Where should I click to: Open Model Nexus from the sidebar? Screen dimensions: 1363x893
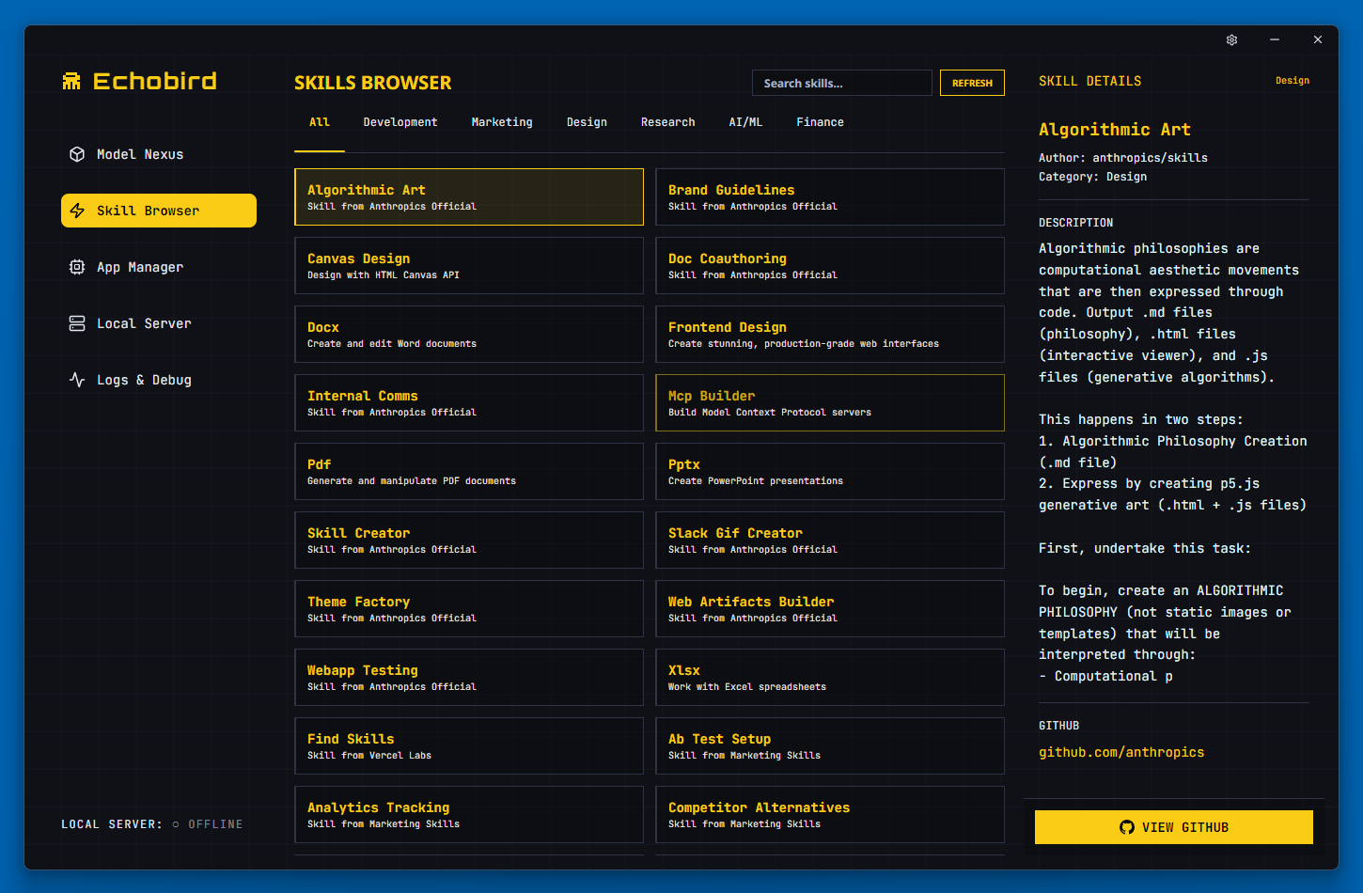[139, 154]
